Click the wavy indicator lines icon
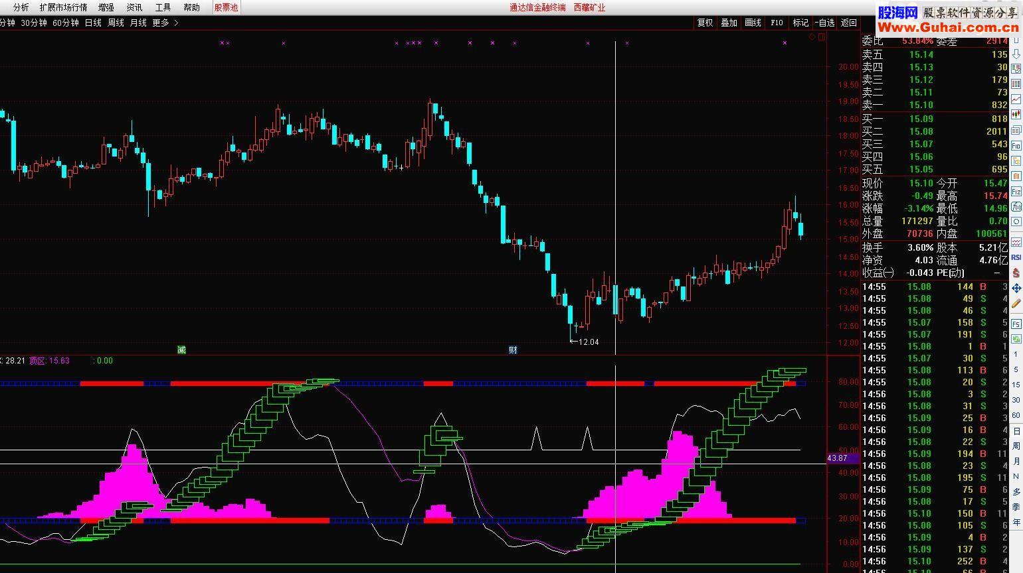The height and width of the screenshot is (573, 1023). coord(1016,242)
